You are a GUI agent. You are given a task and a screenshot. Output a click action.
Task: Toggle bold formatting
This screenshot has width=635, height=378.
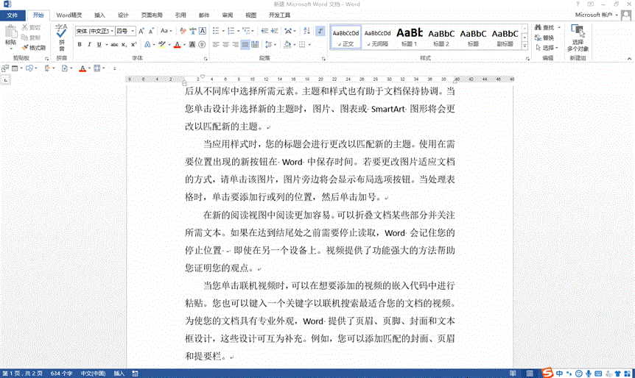[x=79, y=45]
